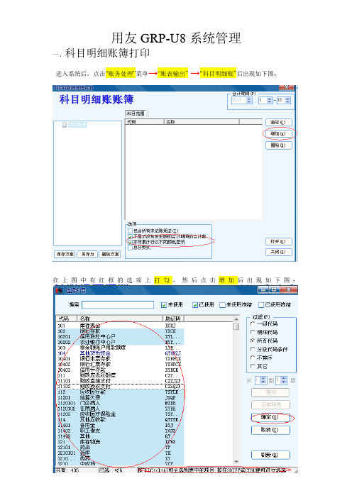Screen dimensions: 352x498
Task: Select row 10401 银行本票存款
Action: pos(120,359)
